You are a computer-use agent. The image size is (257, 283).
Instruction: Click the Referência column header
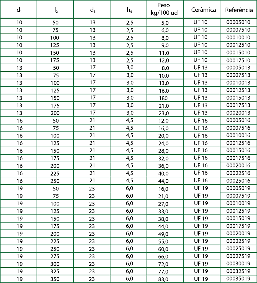point(239,10)
